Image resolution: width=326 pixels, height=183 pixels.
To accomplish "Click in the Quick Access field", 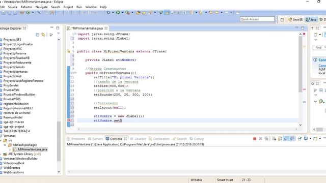I will pos(257,19).
